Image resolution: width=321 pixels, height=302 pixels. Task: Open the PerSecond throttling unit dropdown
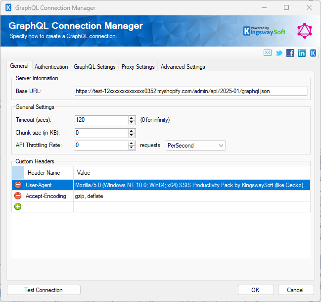pyautogui.click(x=195, y=146)
